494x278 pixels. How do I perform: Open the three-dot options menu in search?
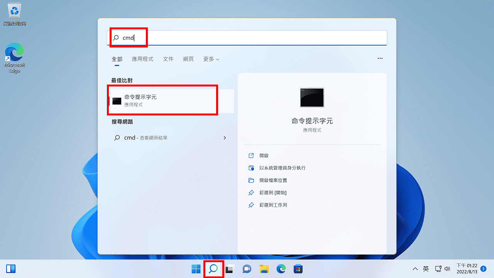pyautogui.click(x=380, y=58)
